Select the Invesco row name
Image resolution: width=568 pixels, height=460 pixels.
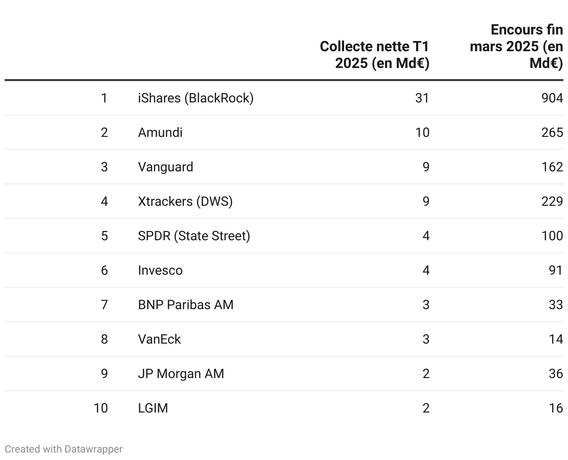pyautogui.click(x=160, y=271)
